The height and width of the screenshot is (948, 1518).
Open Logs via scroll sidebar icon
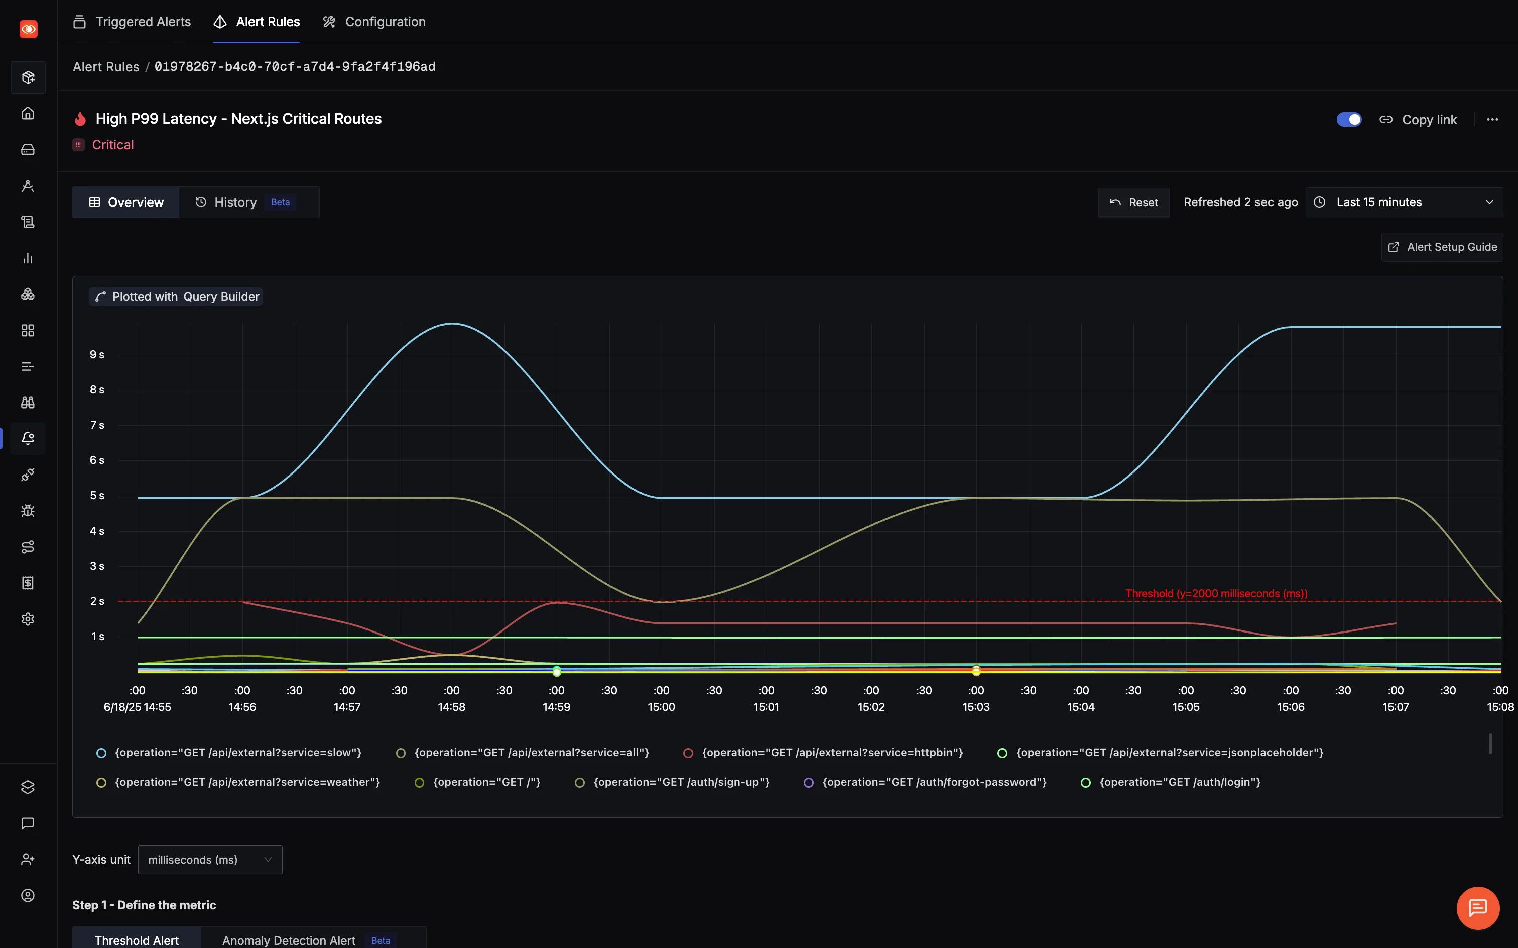[x=28, y=222]
